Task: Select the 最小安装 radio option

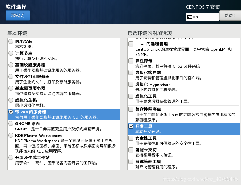Action: (11, 41)
